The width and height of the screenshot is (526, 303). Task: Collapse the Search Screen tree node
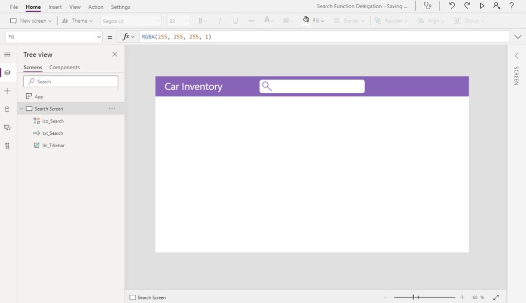22,109
